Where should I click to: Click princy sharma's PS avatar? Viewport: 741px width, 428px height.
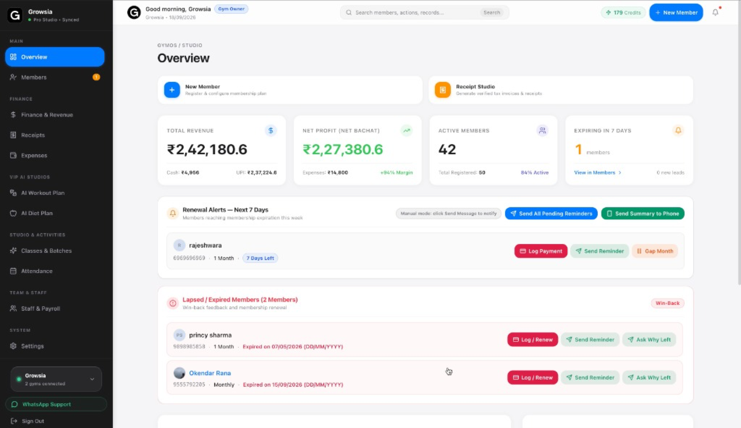(x=179, y=335)
